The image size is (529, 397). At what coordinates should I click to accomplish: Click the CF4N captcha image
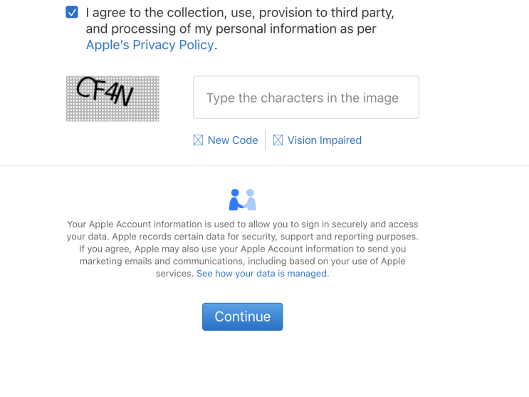pyautogui.click(x=112, y=98)
